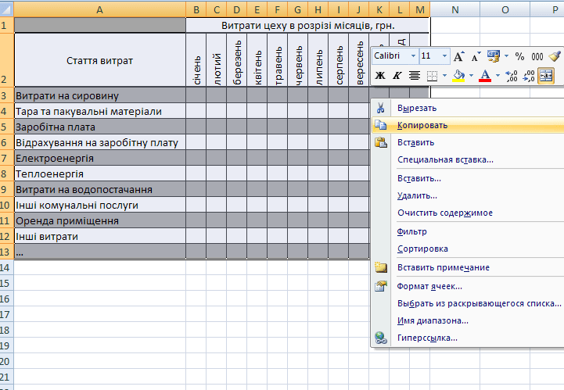Expand the font color dropdown arrow
The image size is (564, 390).
[498, 76]
